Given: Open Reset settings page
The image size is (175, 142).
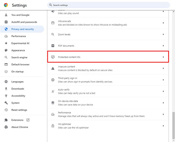Looking at the screenshot, I should coord(22,110).
